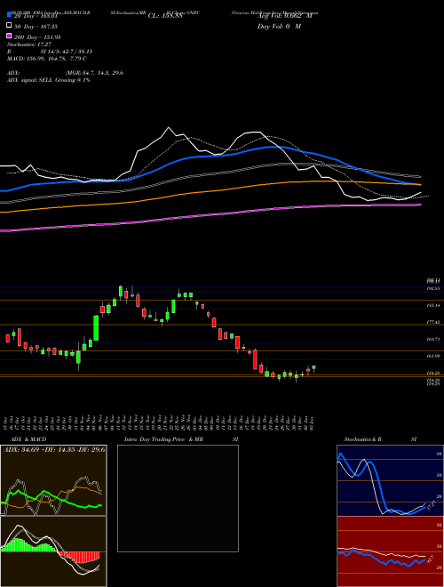Click the 'MACD: 156.99, 164.78, -7.79 C' line

(x=47, y=59)
